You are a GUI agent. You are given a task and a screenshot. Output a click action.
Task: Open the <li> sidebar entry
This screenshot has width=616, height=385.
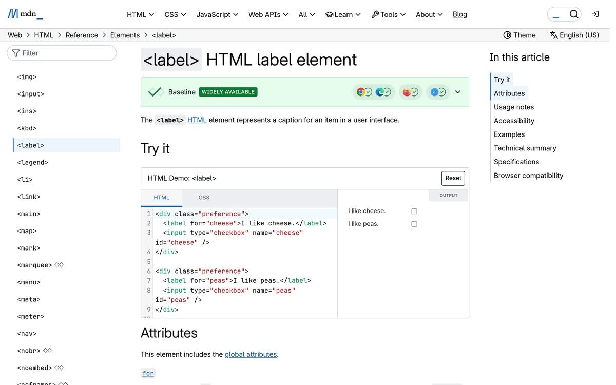[x=25, y=179]
